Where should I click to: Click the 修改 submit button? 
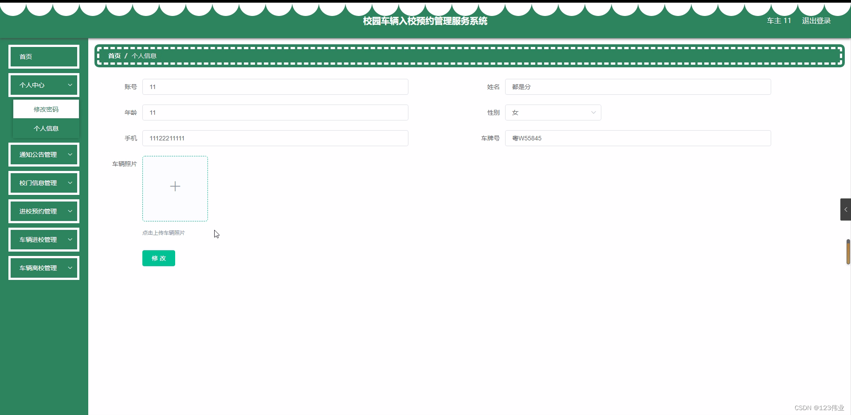[x=158, y=258]
